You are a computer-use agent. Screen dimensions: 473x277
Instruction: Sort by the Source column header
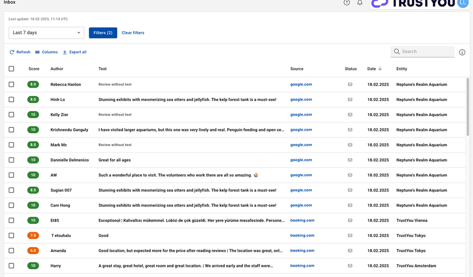pos(297,69)
